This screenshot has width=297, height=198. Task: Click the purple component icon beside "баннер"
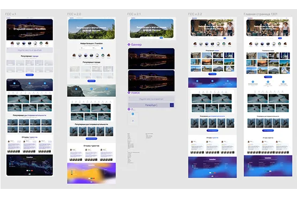click(129, 44)
